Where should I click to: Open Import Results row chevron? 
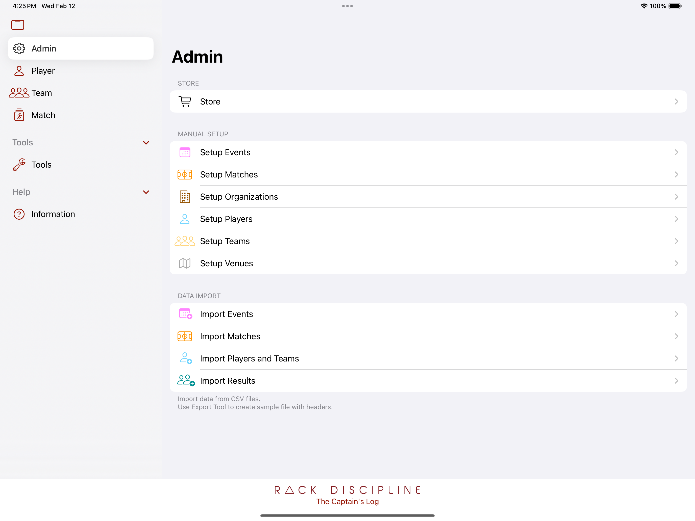[x=677, y=381]
